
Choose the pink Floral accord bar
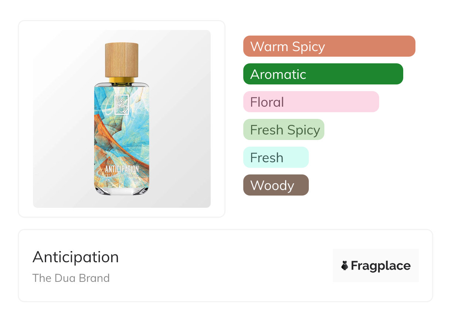coord(311,102)
